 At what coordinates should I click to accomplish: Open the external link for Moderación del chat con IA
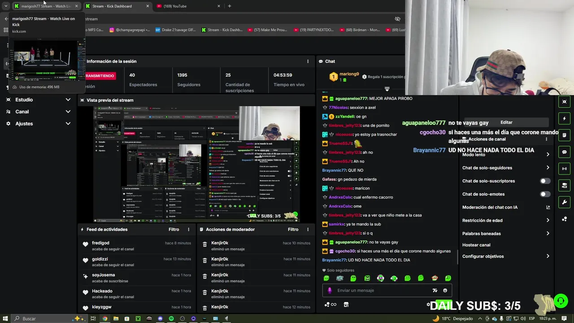coord(548,207)
